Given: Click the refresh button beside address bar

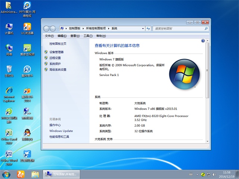Looking at the screenshot, I should (x=148, y=28).
